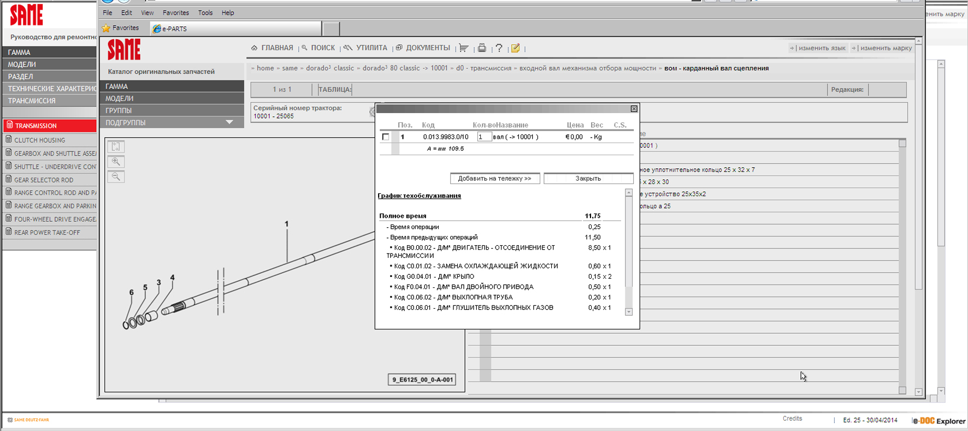Click the printer icon in toolbar
Screen dimensions: 968x431
click(x=481, y=48)
